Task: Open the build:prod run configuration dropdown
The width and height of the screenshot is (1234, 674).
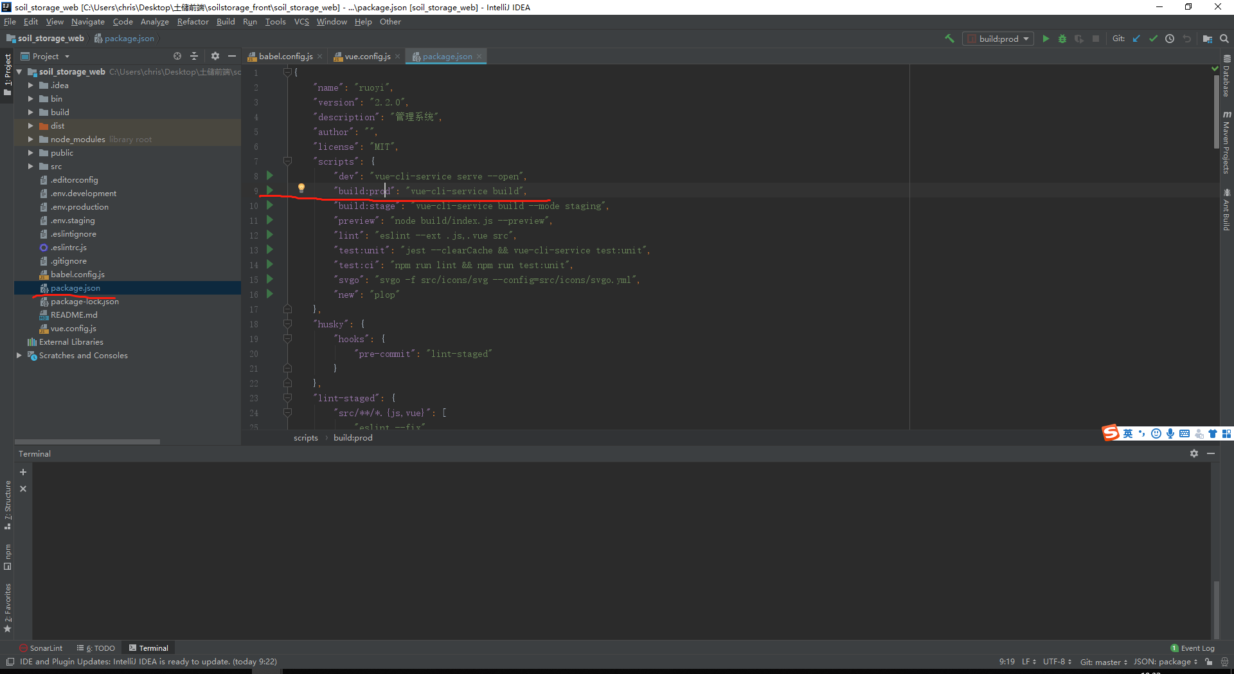Action: click(998, 39)
